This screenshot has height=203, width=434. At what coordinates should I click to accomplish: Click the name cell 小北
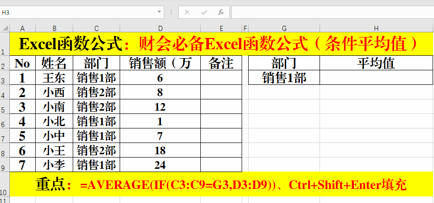tap(54, 121)
